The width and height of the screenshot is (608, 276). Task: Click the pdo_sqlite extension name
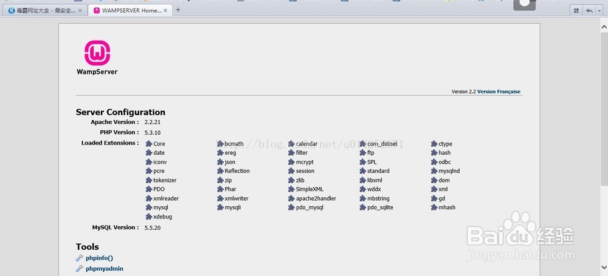(x=380, y=207)
